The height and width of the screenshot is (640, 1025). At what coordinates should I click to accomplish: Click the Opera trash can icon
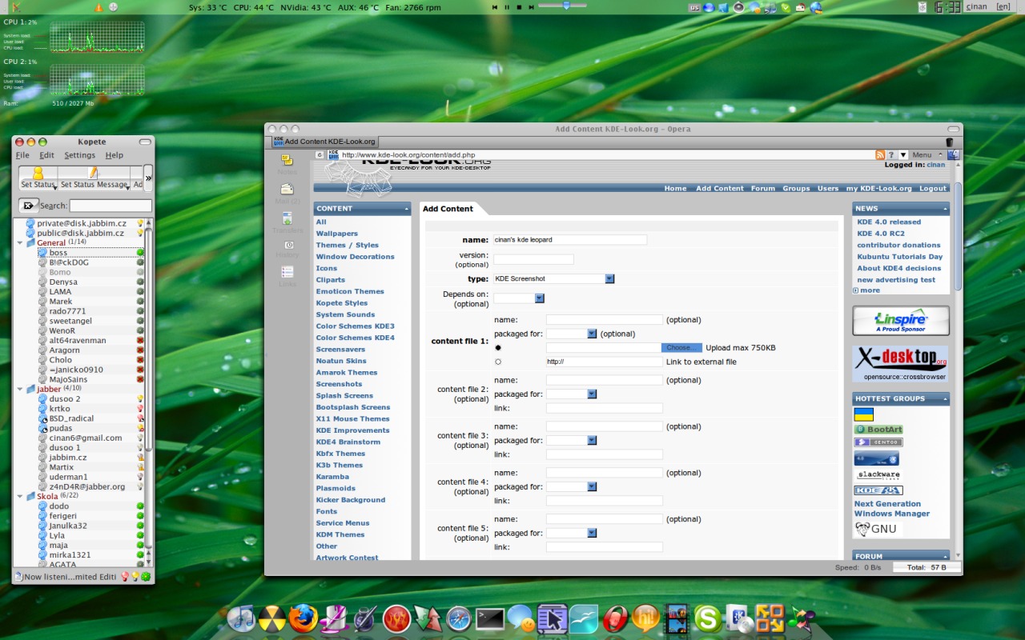click(x=951, y=142)
